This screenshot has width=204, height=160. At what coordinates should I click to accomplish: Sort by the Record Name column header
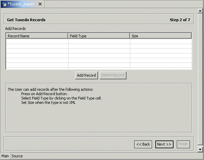pos(37,36)
